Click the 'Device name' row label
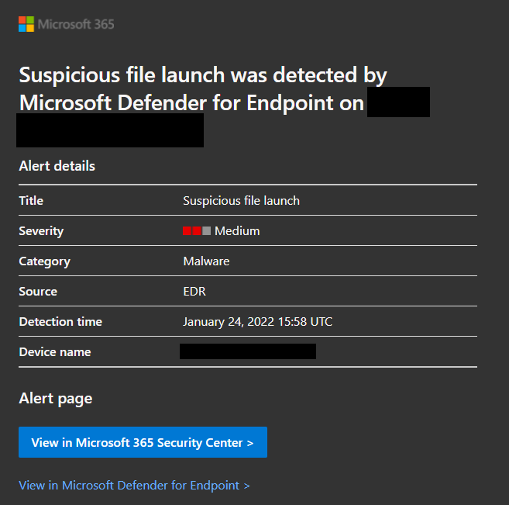The width and height of the screenshot is (509, 505). tap(55, 351)
